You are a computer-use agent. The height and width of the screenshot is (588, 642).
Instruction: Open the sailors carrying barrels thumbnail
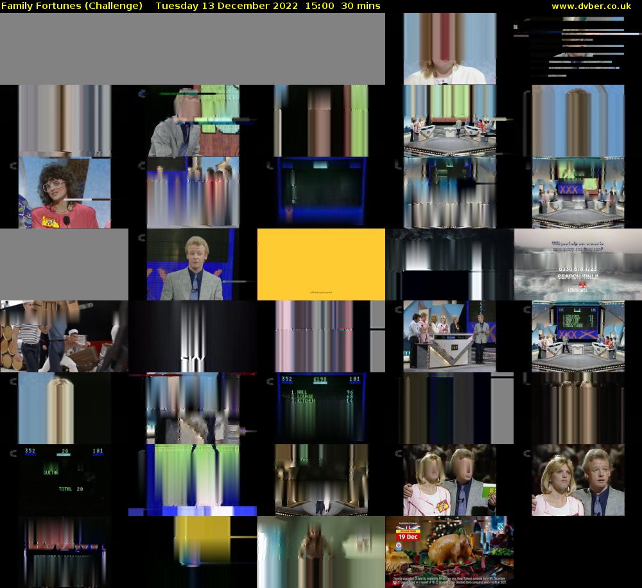[x=64, y=336]
